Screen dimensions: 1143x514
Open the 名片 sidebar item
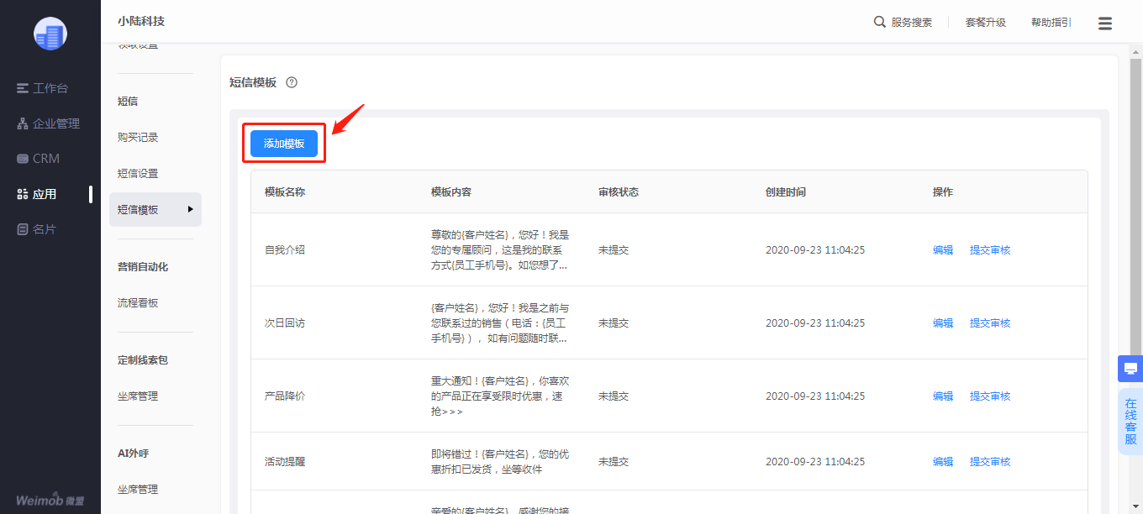pyautogui.click(x=37, y=229)
